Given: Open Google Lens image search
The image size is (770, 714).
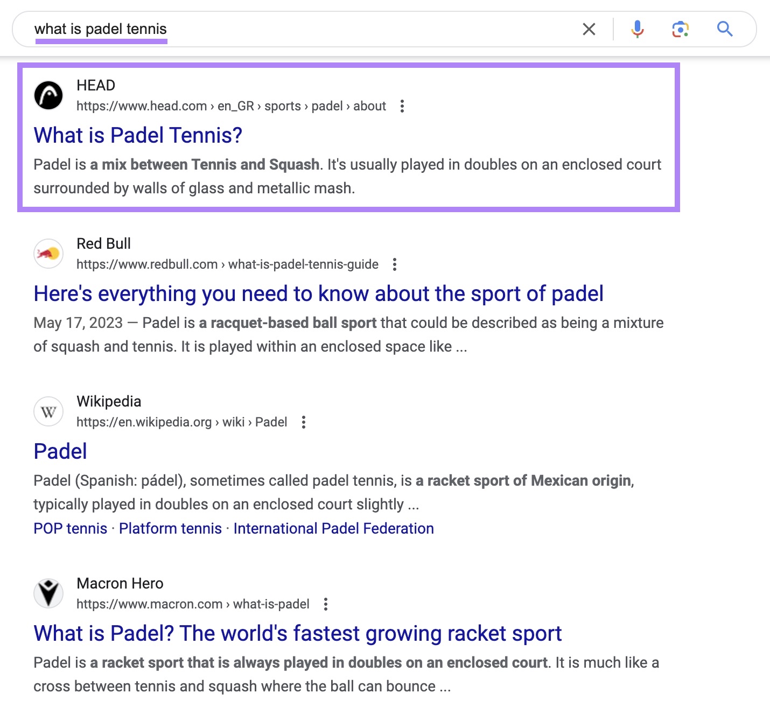Looking at the screenshot, I should [681, 29].
